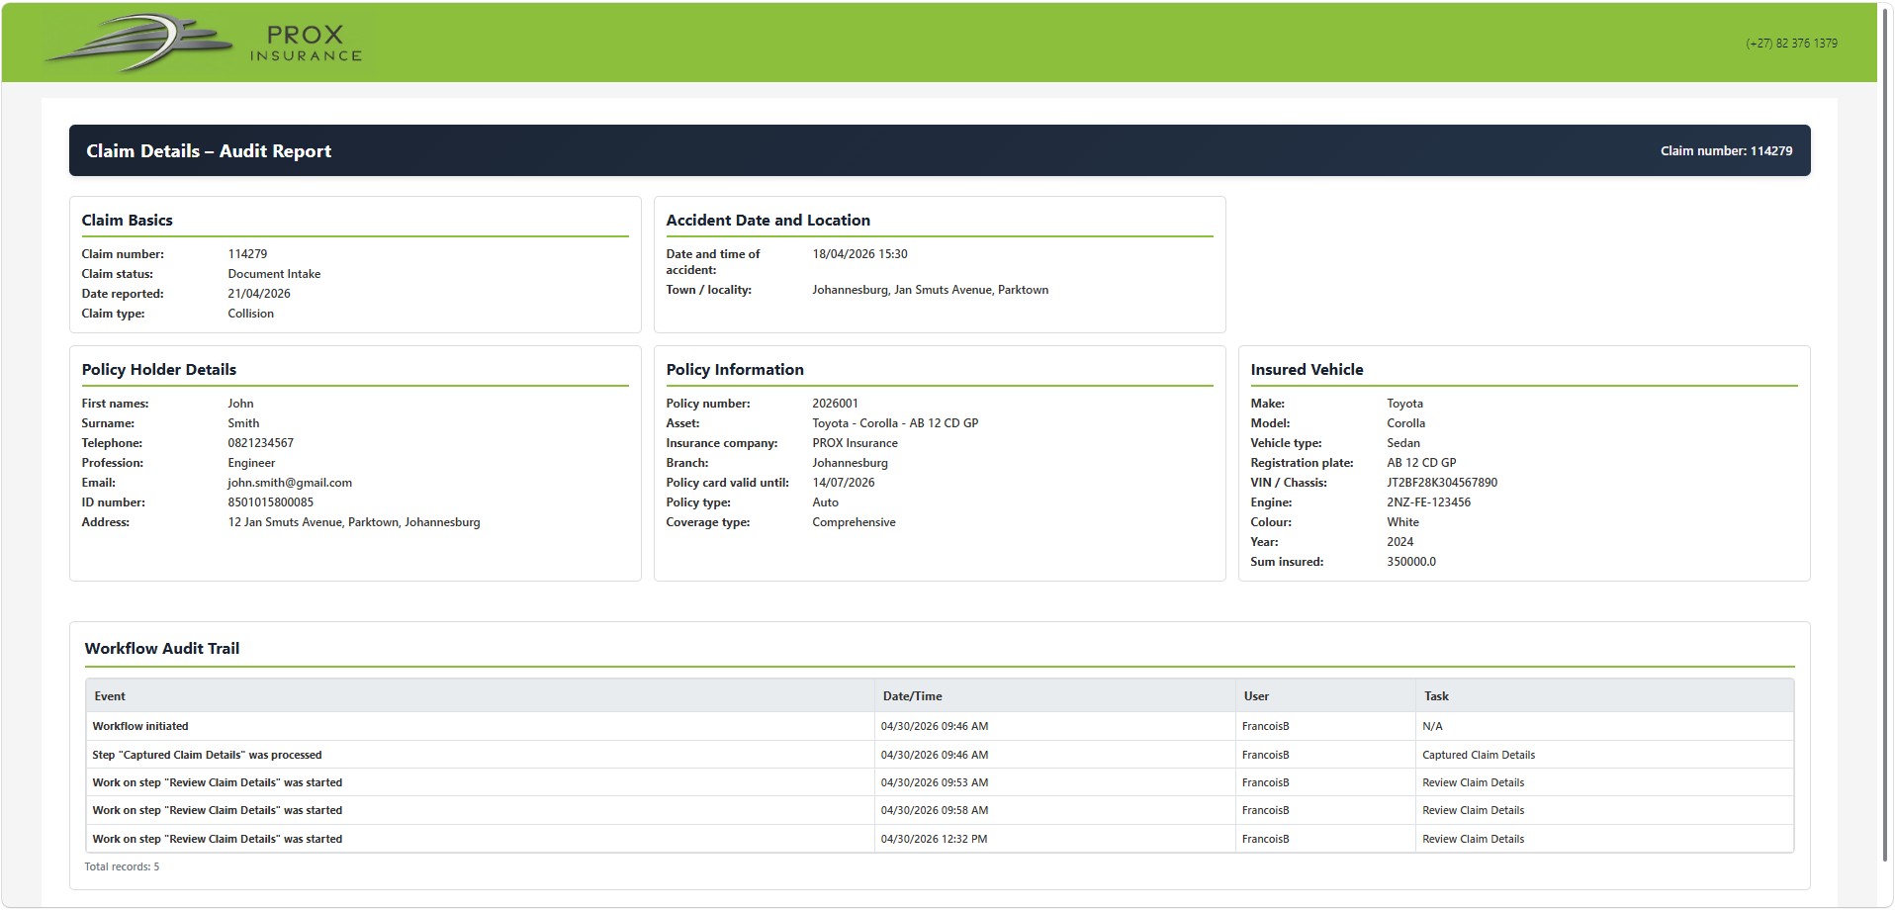Click vehicle model Corolla
Viewport: 1895px width, 910px height.
click(1405, 423)
